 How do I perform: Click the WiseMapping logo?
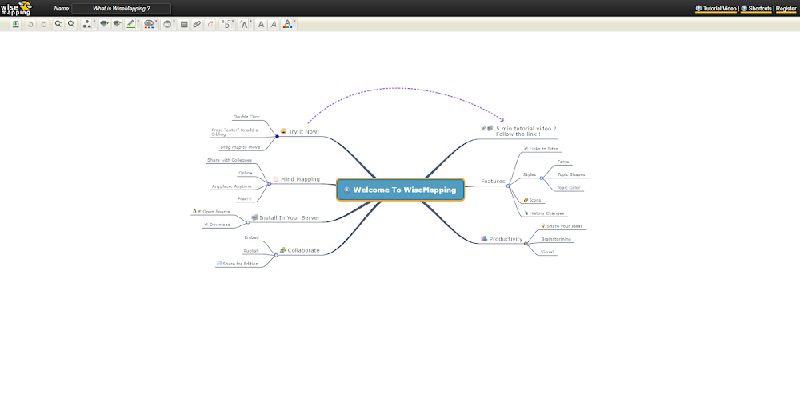coord(16,8)
